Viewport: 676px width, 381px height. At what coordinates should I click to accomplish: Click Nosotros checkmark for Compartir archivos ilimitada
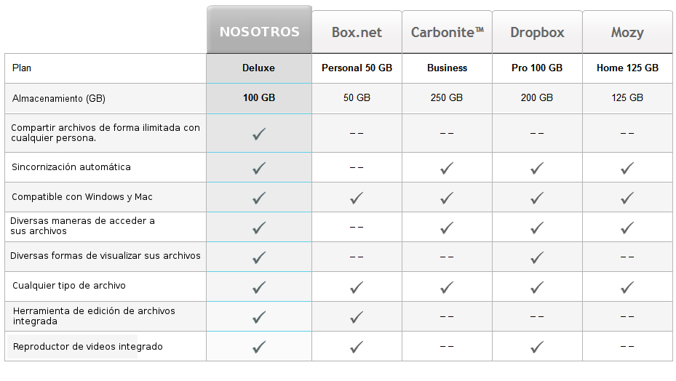pos(259,134)
